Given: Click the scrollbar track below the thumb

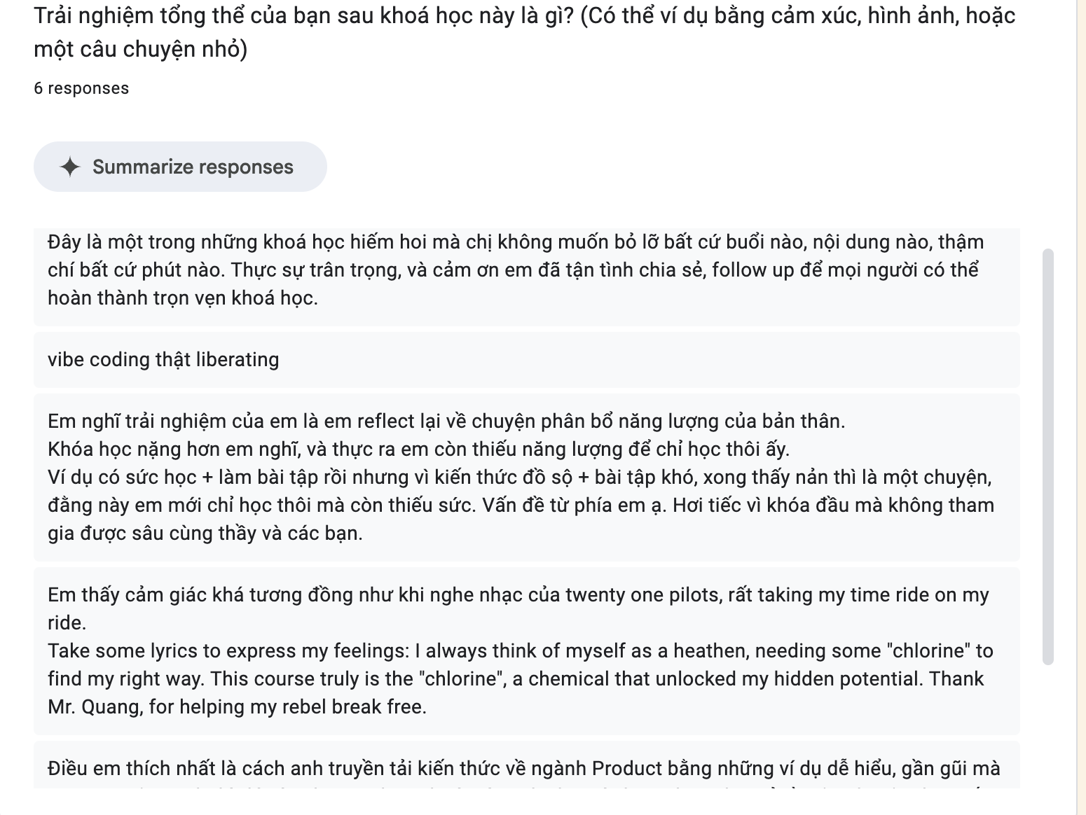Looking at the screenshot, I should pyautogui.click(x=1048, y=725).
